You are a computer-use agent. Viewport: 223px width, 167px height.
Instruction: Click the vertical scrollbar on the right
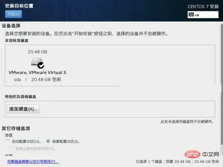tap(222, 84)
